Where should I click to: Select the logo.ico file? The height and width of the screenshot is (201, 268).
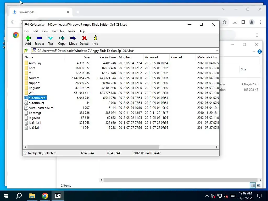[x=34, y=118]
